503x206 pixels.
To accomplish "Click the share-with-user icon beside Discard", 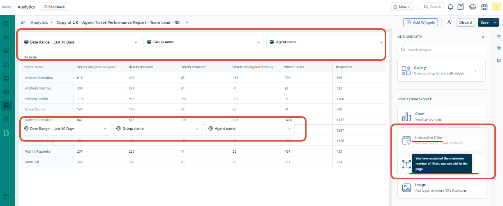I will pos(450,23).
